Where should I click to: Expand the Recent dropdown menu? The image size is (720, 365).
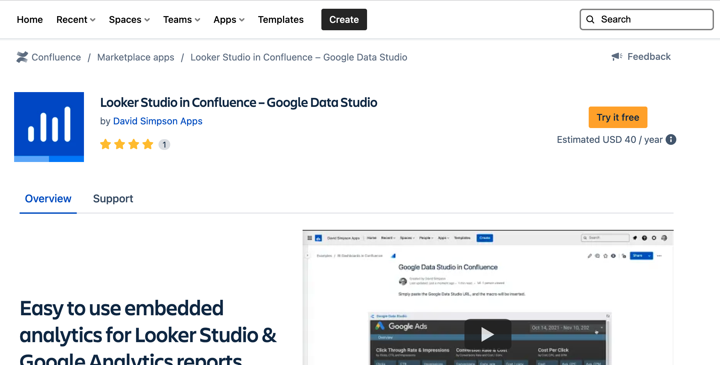(76, 19)
